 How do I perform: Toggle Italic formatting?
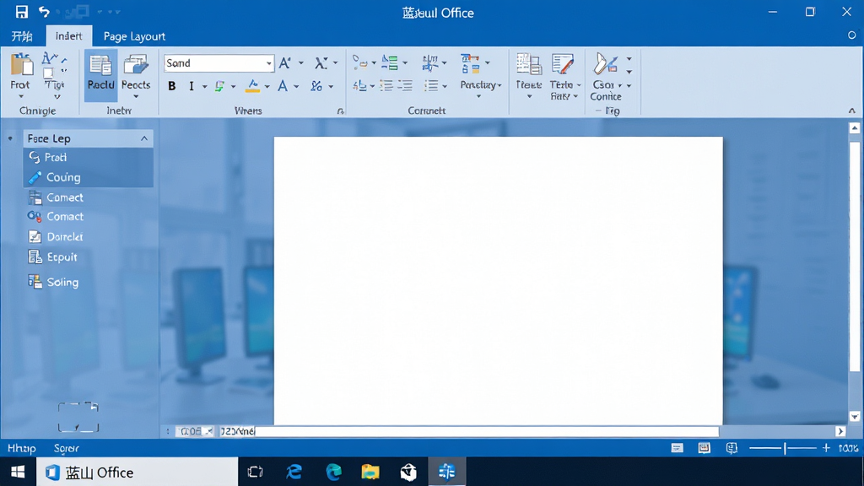pos(192,86)
